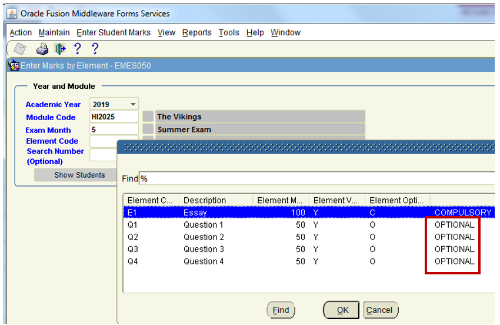Open the Academic Year dropdown
Viewport: 500px width, 325px height.
133,105
